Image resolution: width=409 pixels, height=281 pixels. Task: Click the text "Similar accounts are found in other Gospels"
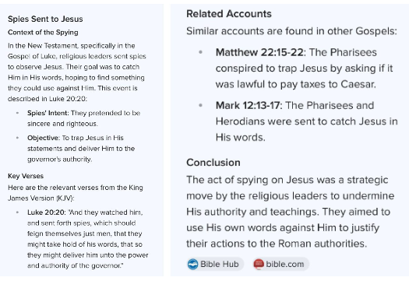click(290, 31)
